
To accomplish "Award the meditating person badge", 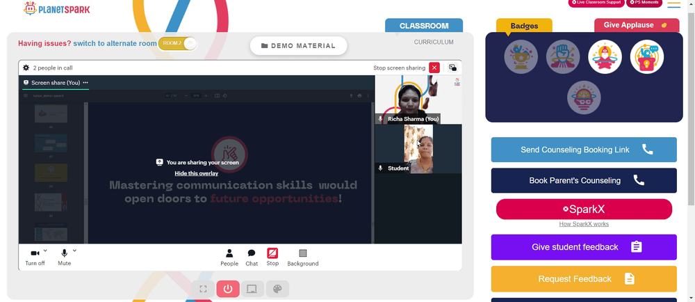I will coord(605,57).
